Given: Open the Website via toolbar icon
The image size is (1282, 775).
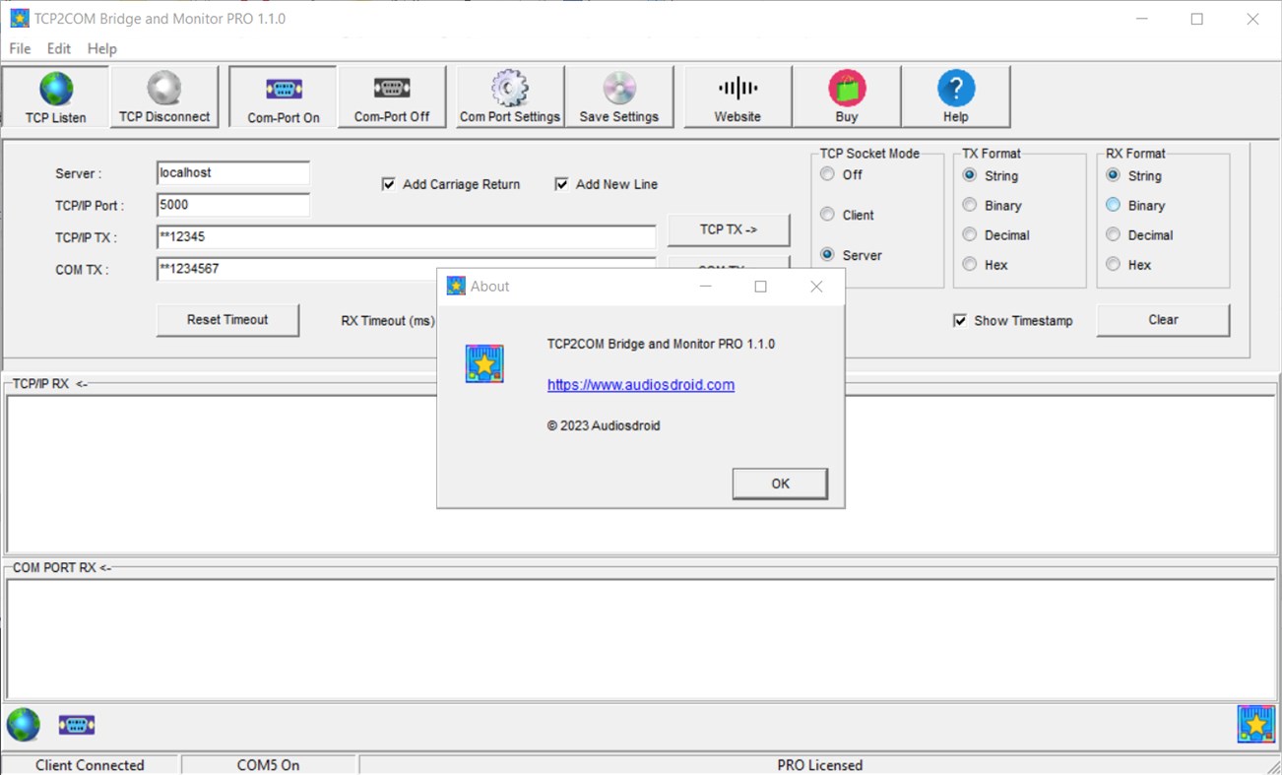Looking at the screenshot, I should (x=737, y=89).
